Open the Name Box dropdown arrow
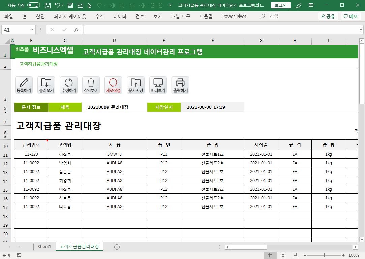 pyautogui.click(x=32, y=30)
